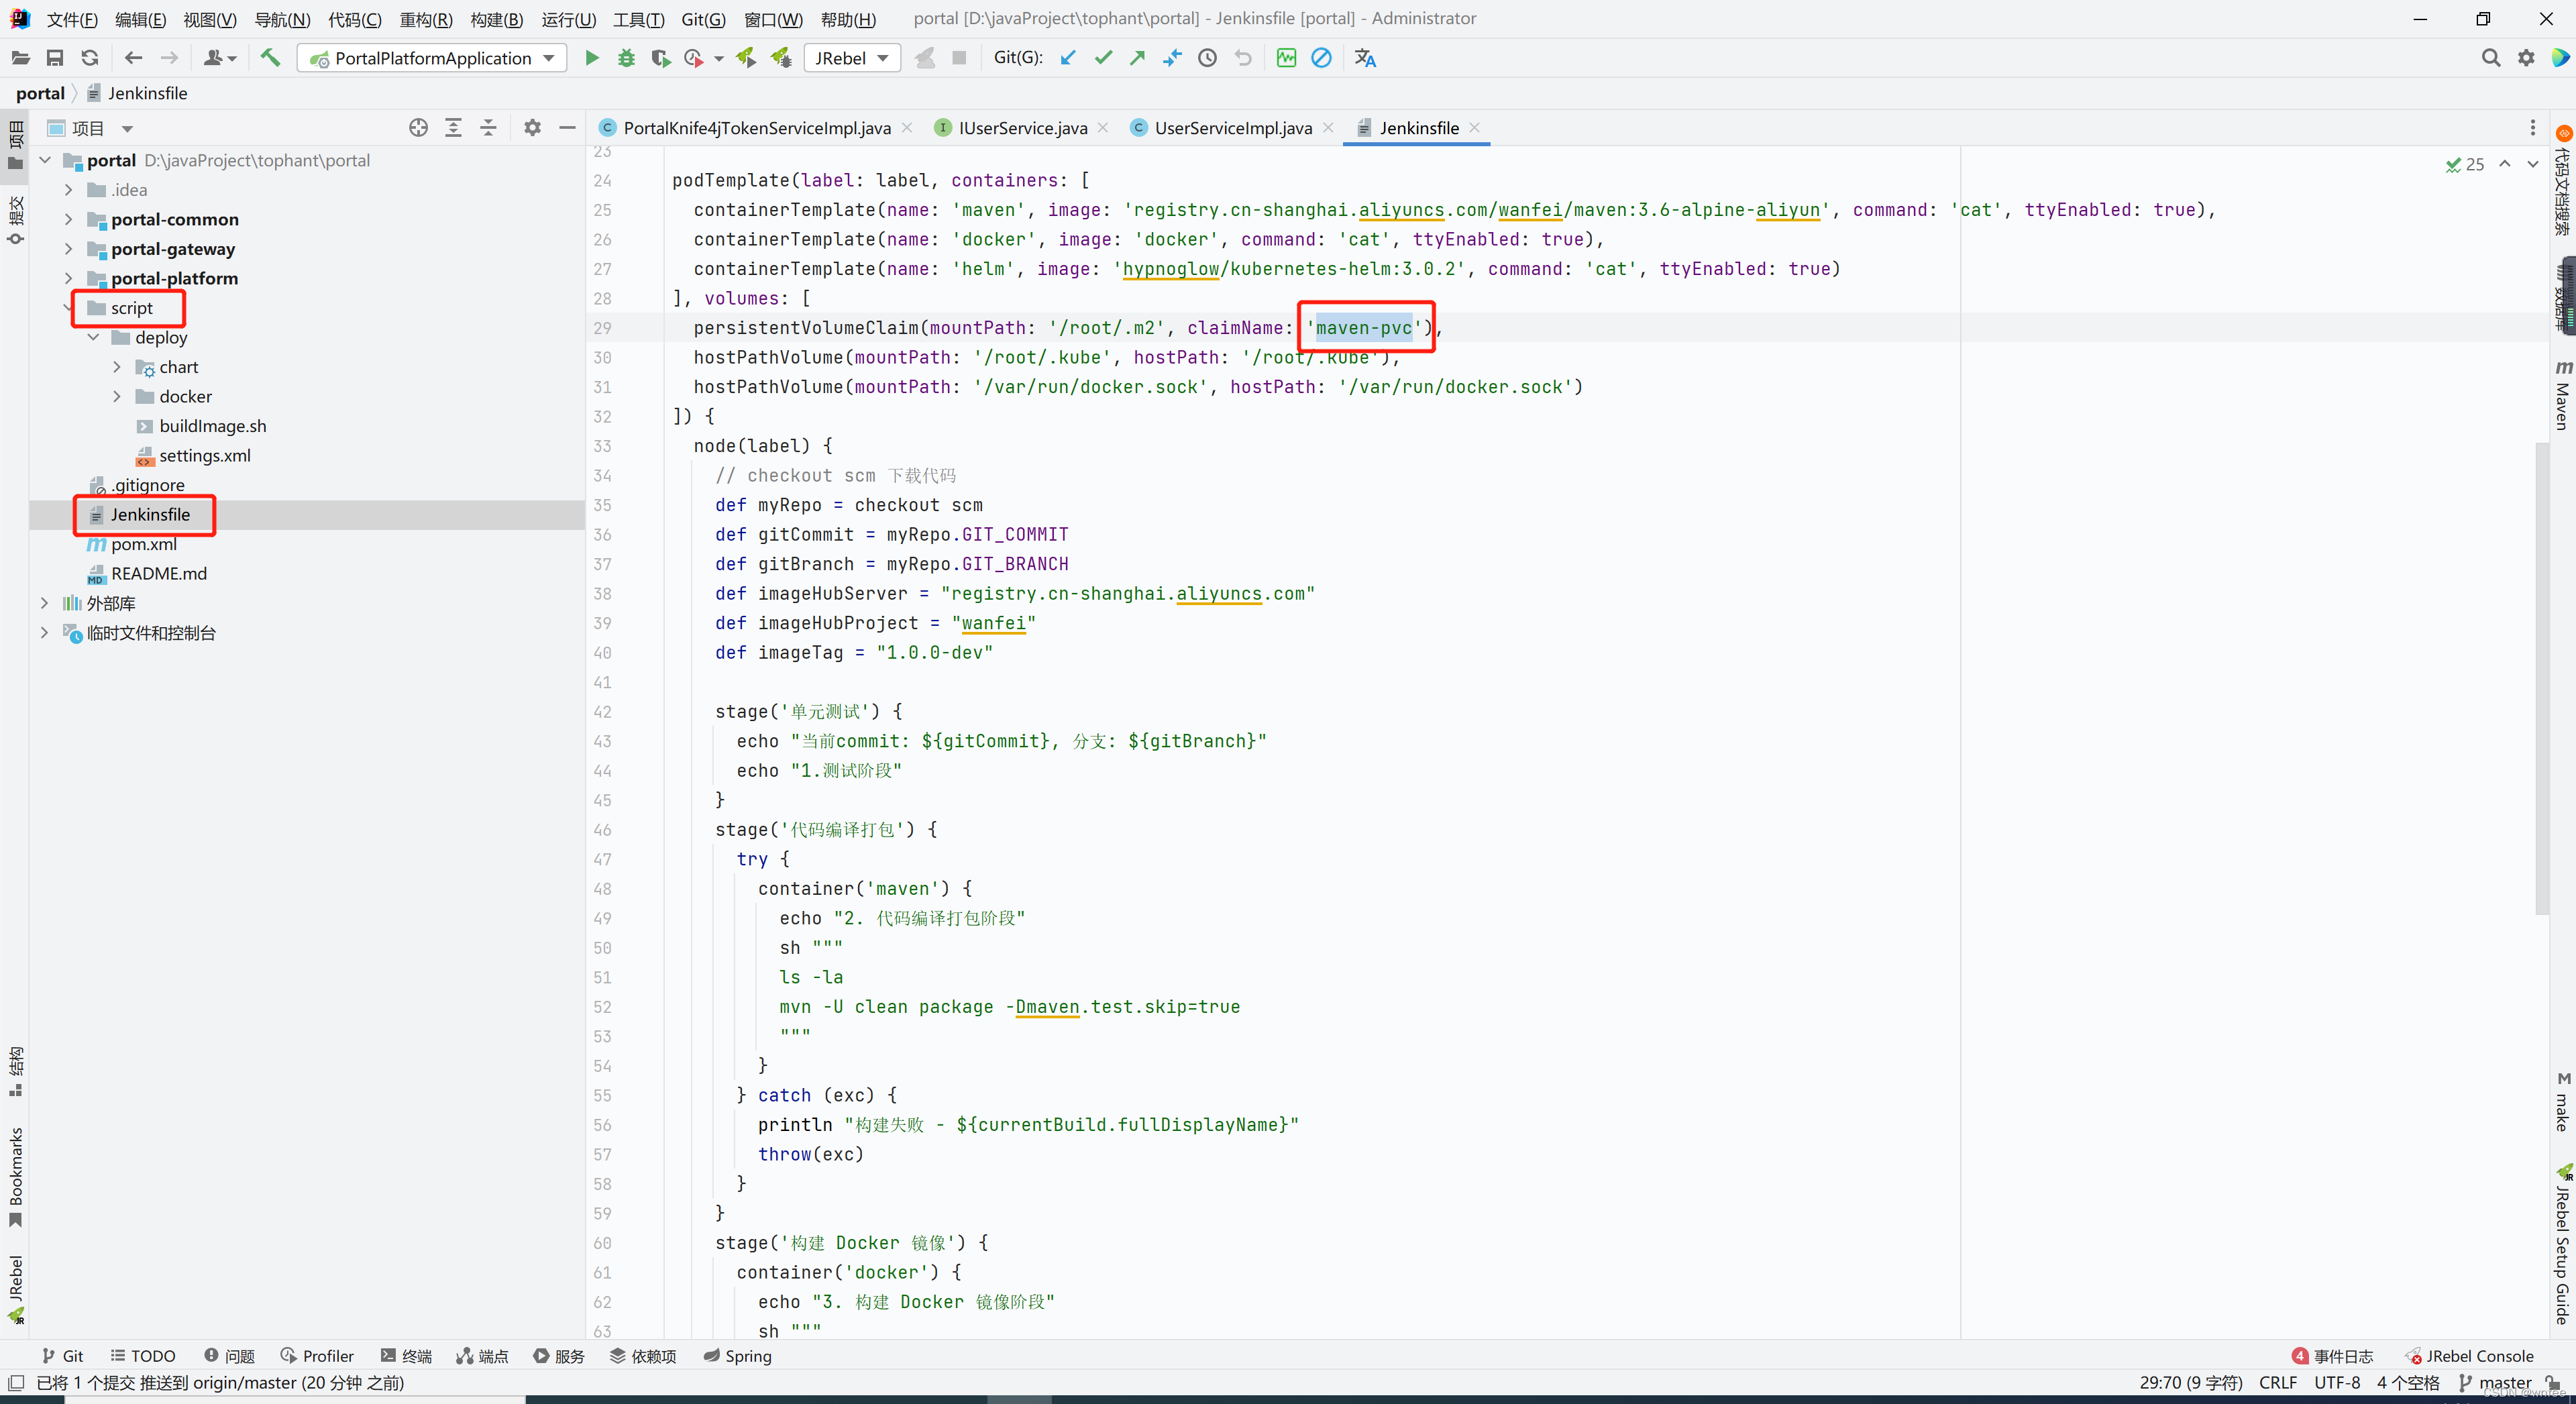Expand the portal-gateway module folder
Image resolution: width=2576 pixels, height=1404 pixels.
[68, 249]
